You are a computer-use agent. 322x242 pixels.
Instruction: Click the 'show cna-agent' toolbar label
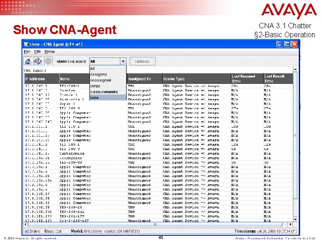71,61
